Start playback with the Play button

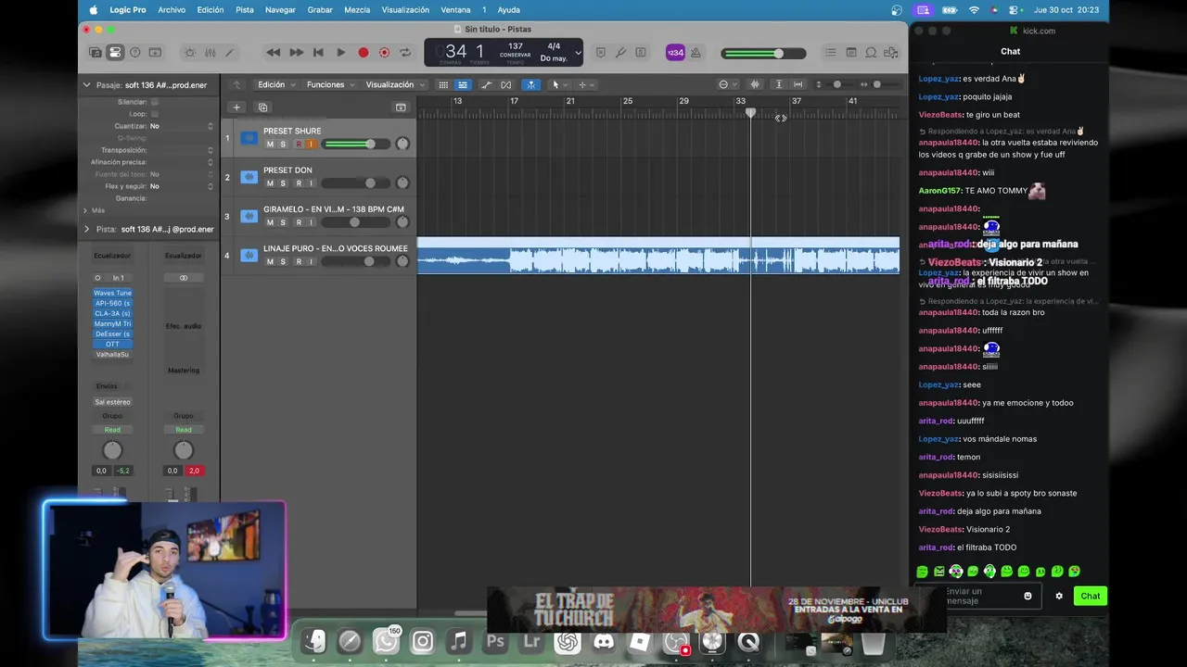coord(340,53)
